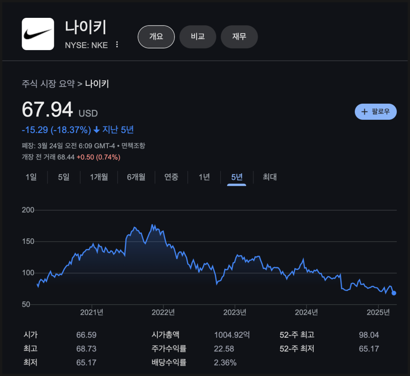Click the 주가수익률 value 22.58

pos(224,349)
